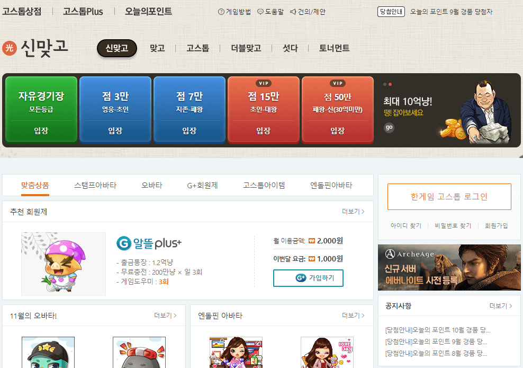Open the LOVE DAY avatar thumbnail
Image resolution: width=523 pixels, height=368 pixels.
click(x=327, y=352)
